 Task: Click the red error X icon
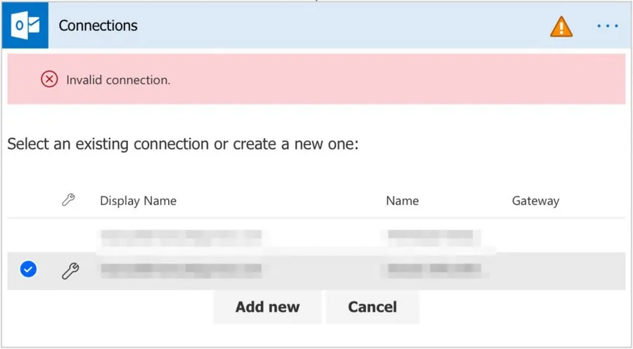(x=49, y=79)
